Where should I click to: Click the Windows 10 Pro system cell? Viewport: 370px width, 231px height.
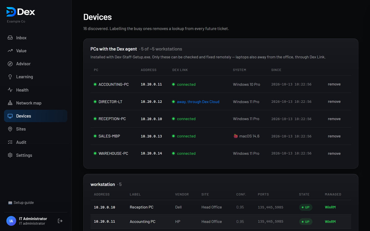[246, 84]
